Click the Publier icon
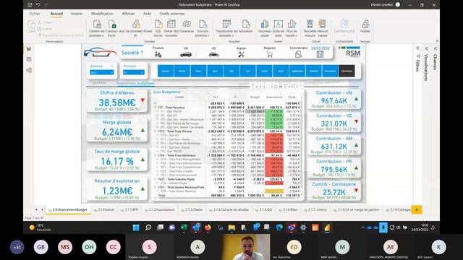 (365, 25)
